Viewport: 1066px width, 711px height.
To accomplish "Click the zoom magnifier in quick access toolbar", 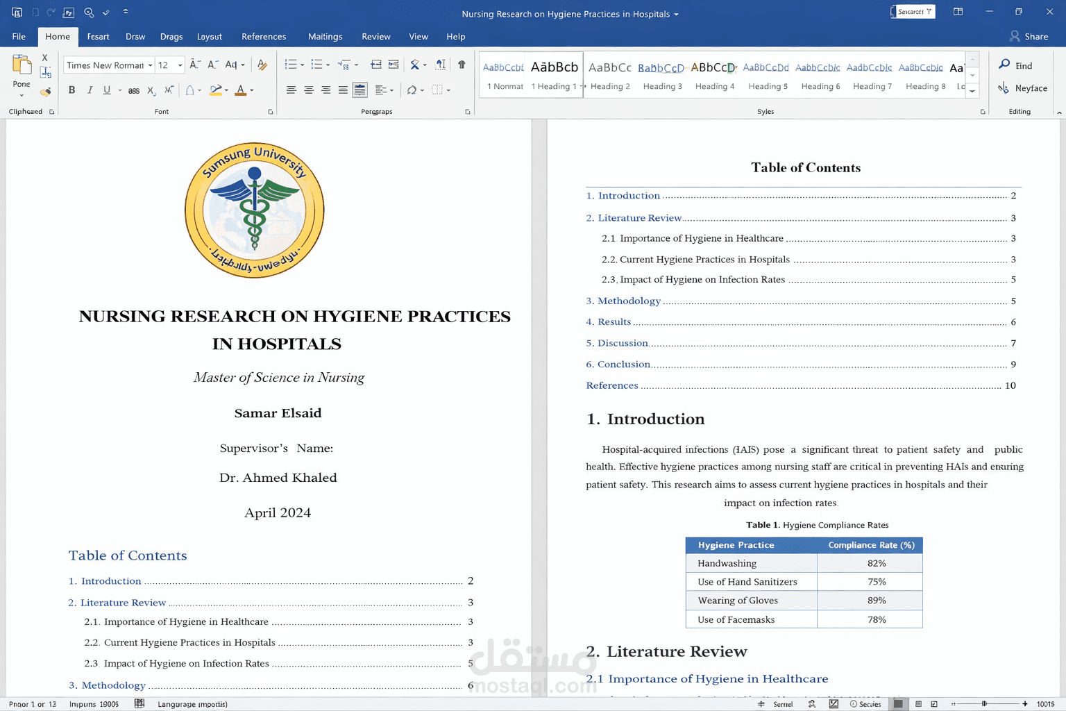I will pyautogui.click(x=89, y=12).
